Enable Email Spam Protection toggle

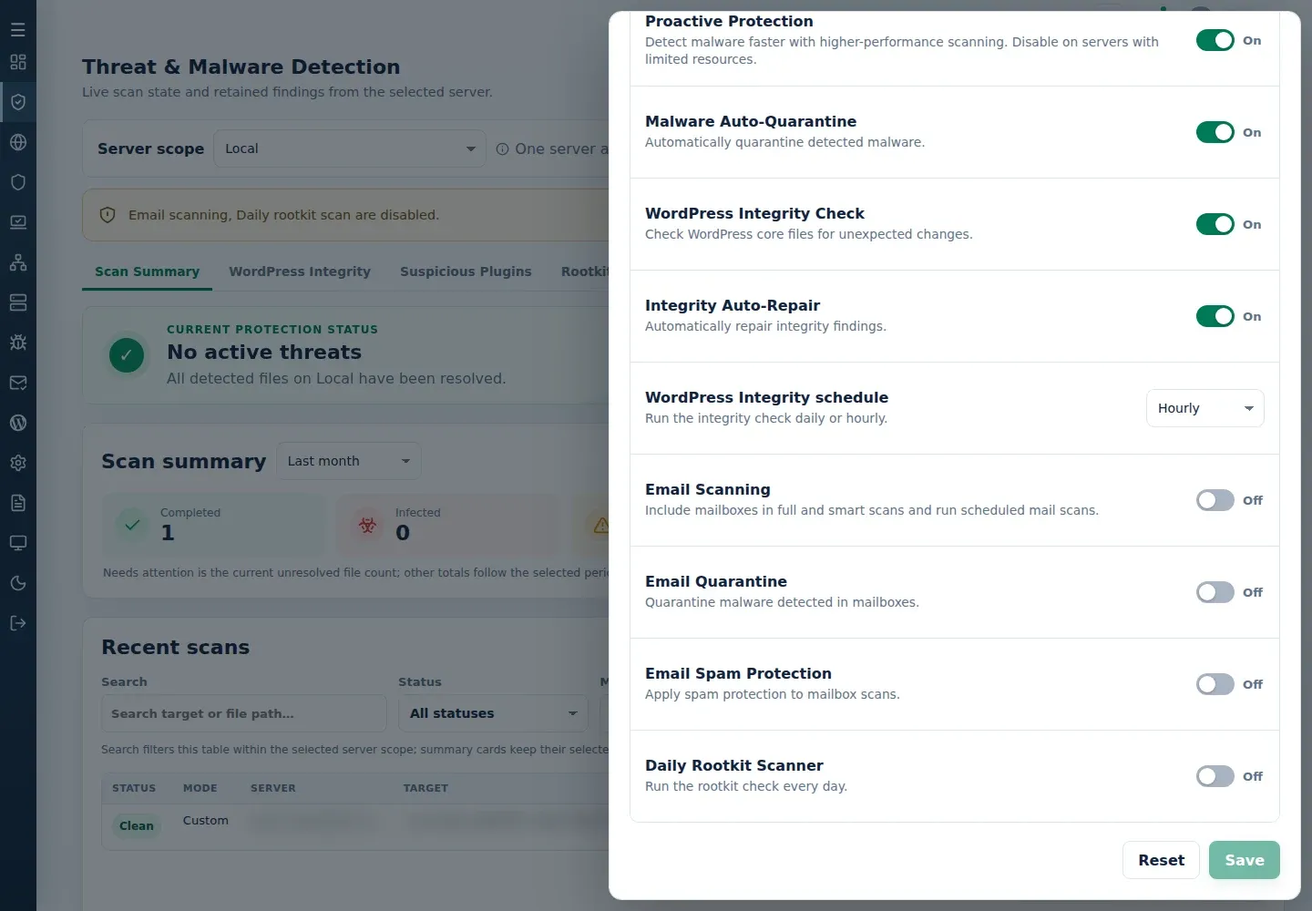pos(1215,684)
